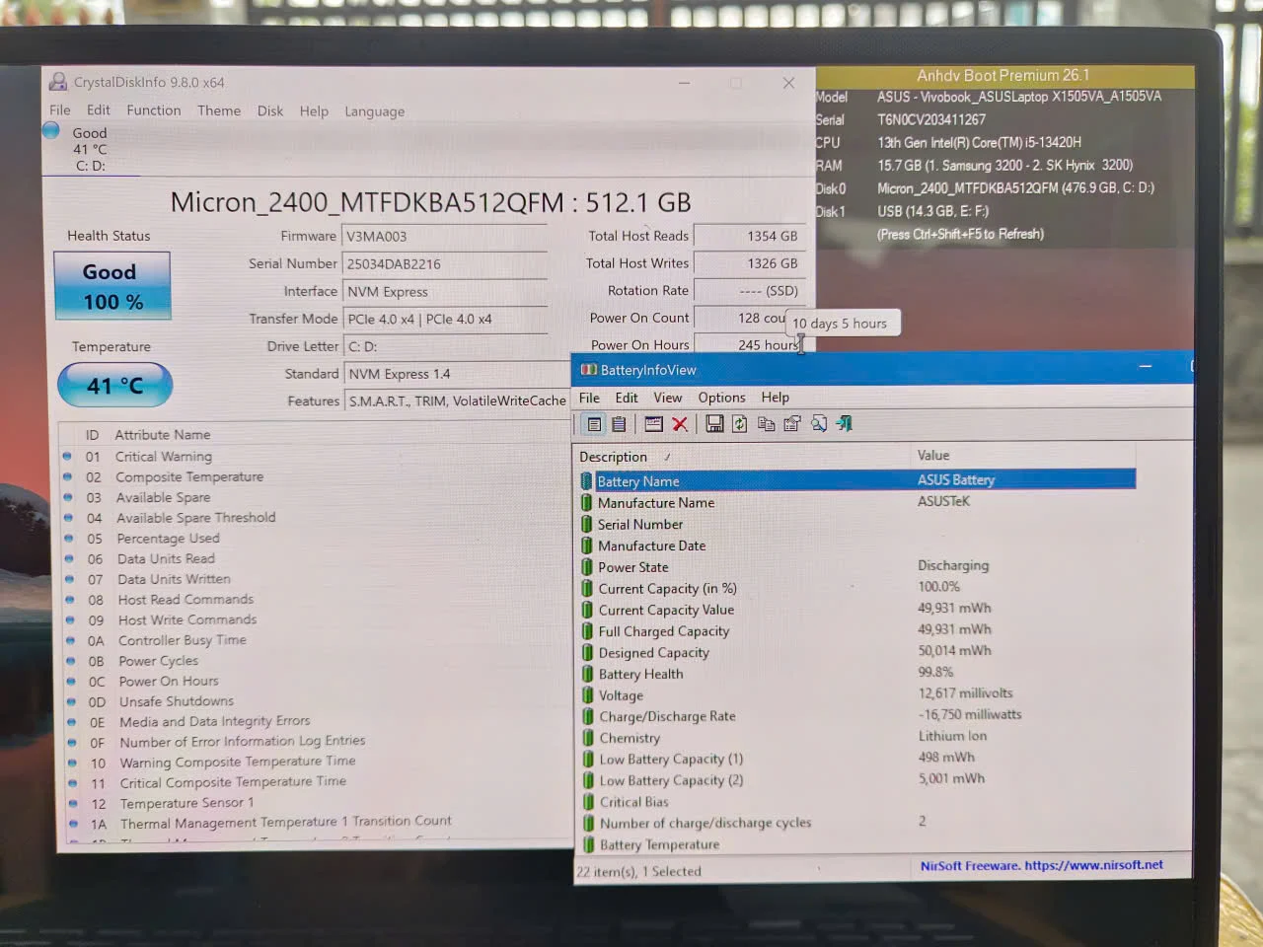
Task: Select the Chemistry row
Action: tap(856, 738)
